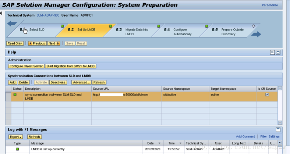The height and width of the screenshot is (154, 290).
Task: Click diamond status marker on step 5.5
Action: pyautogui.click(x=253, y=26)
